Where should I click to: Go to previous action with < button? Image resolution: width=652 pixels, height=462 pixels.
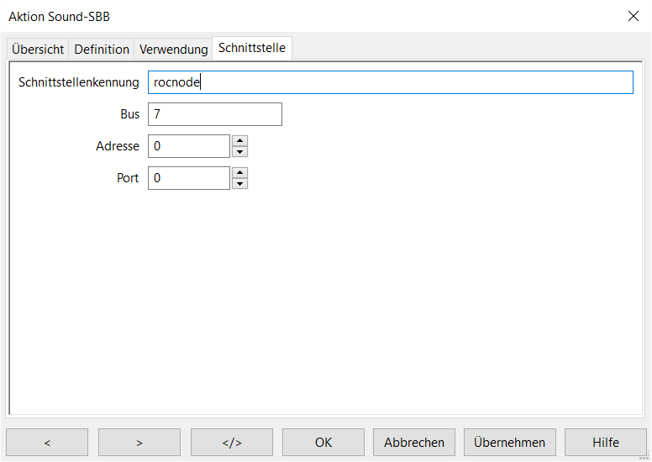coord(47,443)
